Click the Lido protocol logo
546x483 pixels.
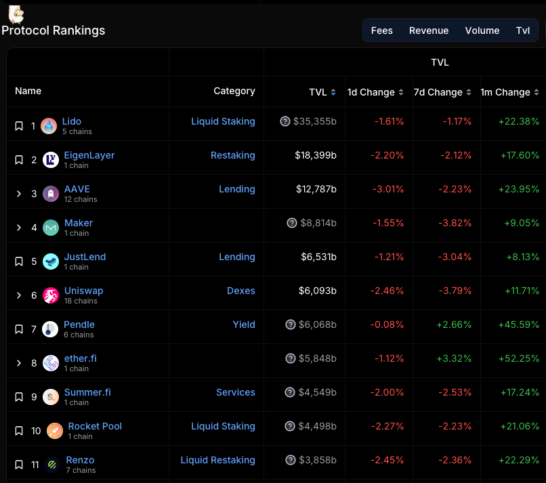coord(49,126)
